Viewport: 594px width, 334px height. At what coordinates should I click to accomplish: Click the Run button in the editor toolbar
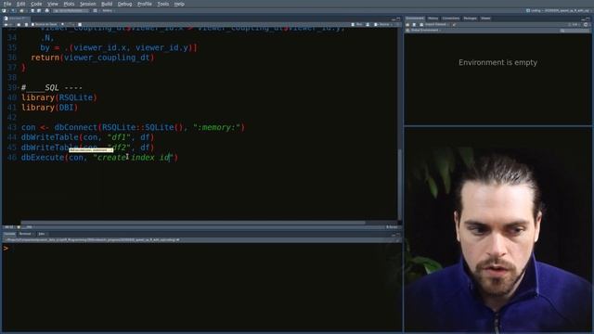point(356,24)
